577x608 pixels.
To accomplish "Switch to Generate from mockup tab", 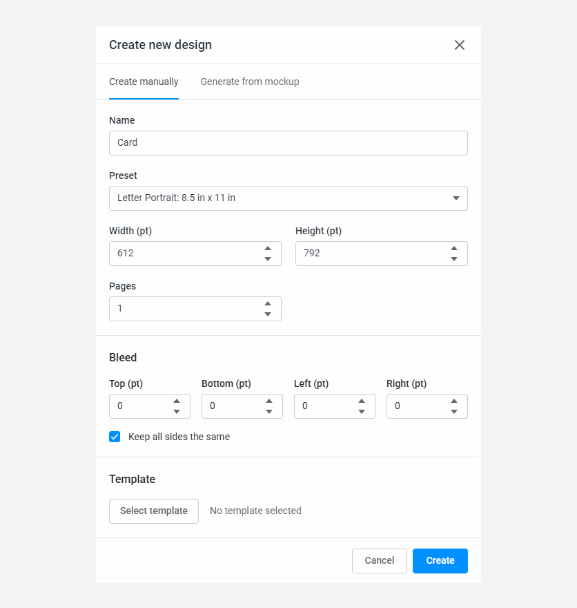I will point(249,82).
